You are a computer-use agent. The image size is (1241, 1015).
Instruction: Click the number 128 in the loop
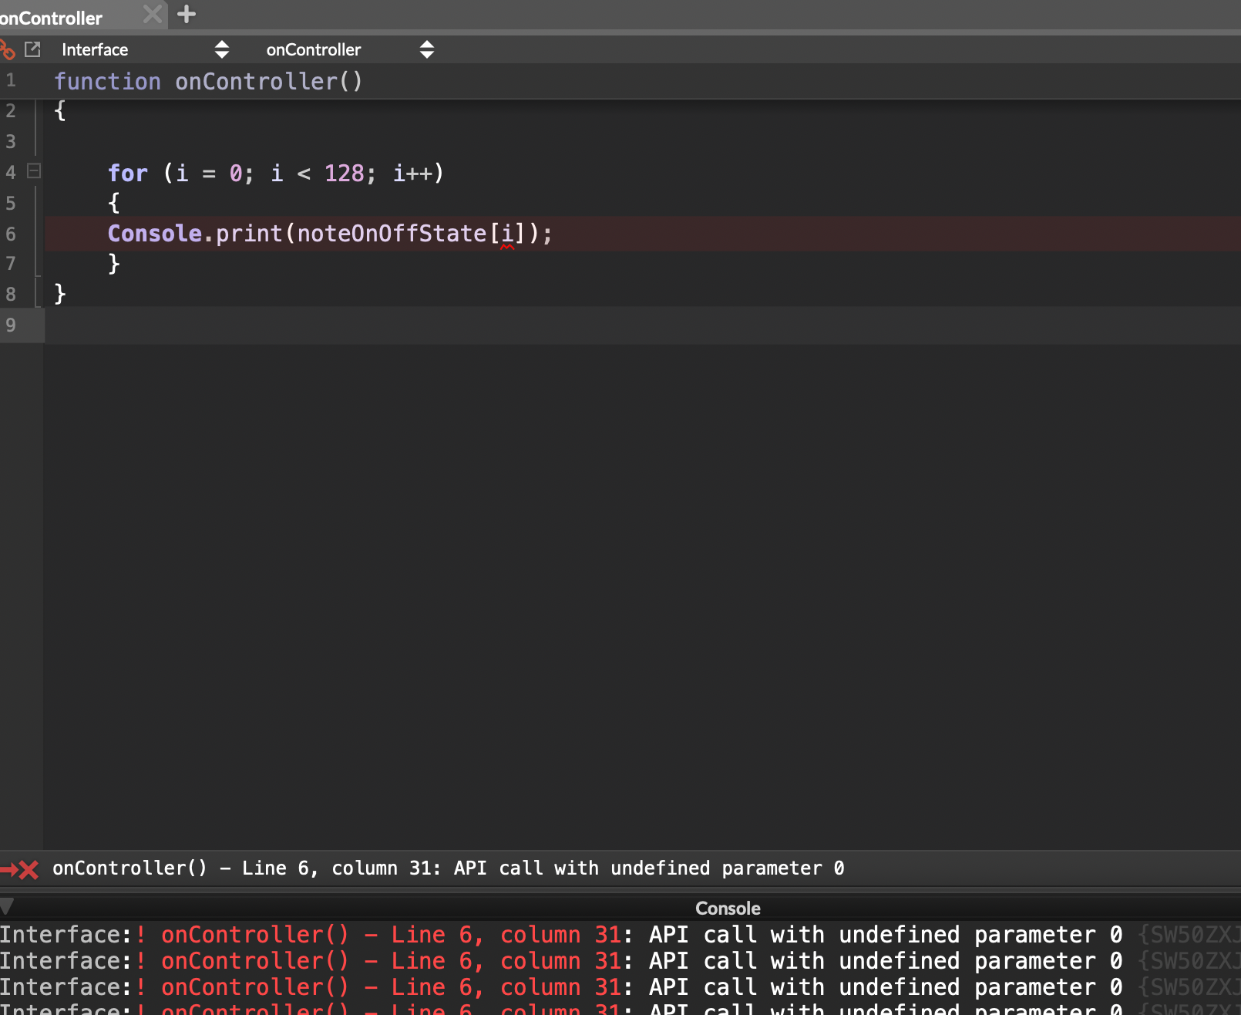[344, 173]
